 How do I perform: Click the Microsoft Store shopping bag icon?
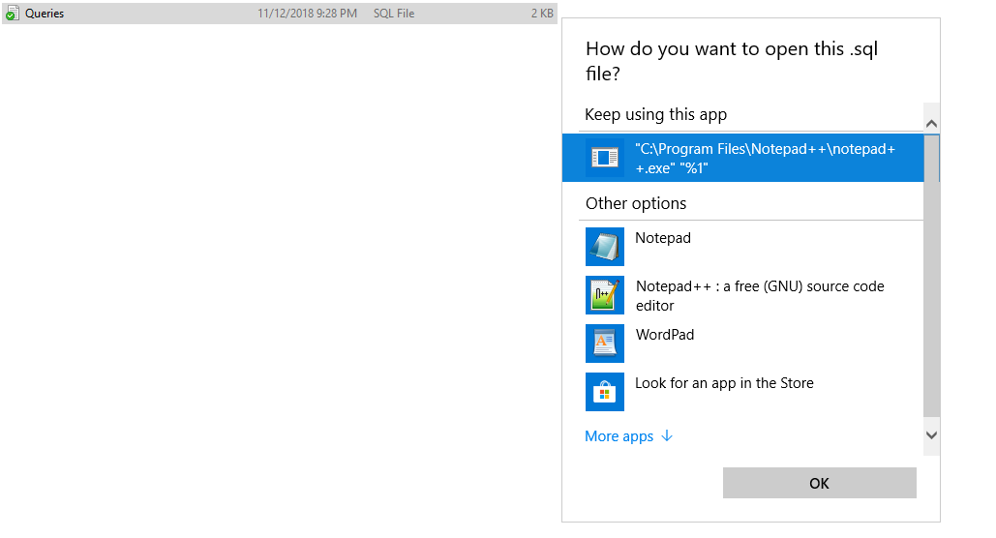[605, 392]
